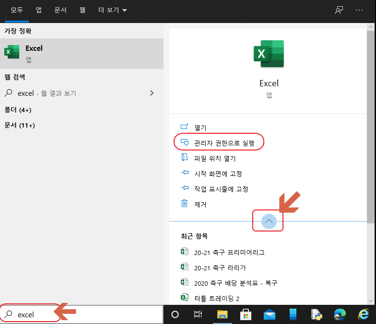This screenshot has width=376, height=324.
Task: Click 열기 to open Excel
Action: [200, 127]
